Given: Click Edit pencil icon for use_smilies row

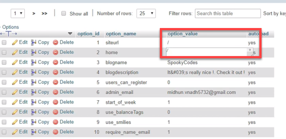Looking at the screenshot, I should 15,122.
